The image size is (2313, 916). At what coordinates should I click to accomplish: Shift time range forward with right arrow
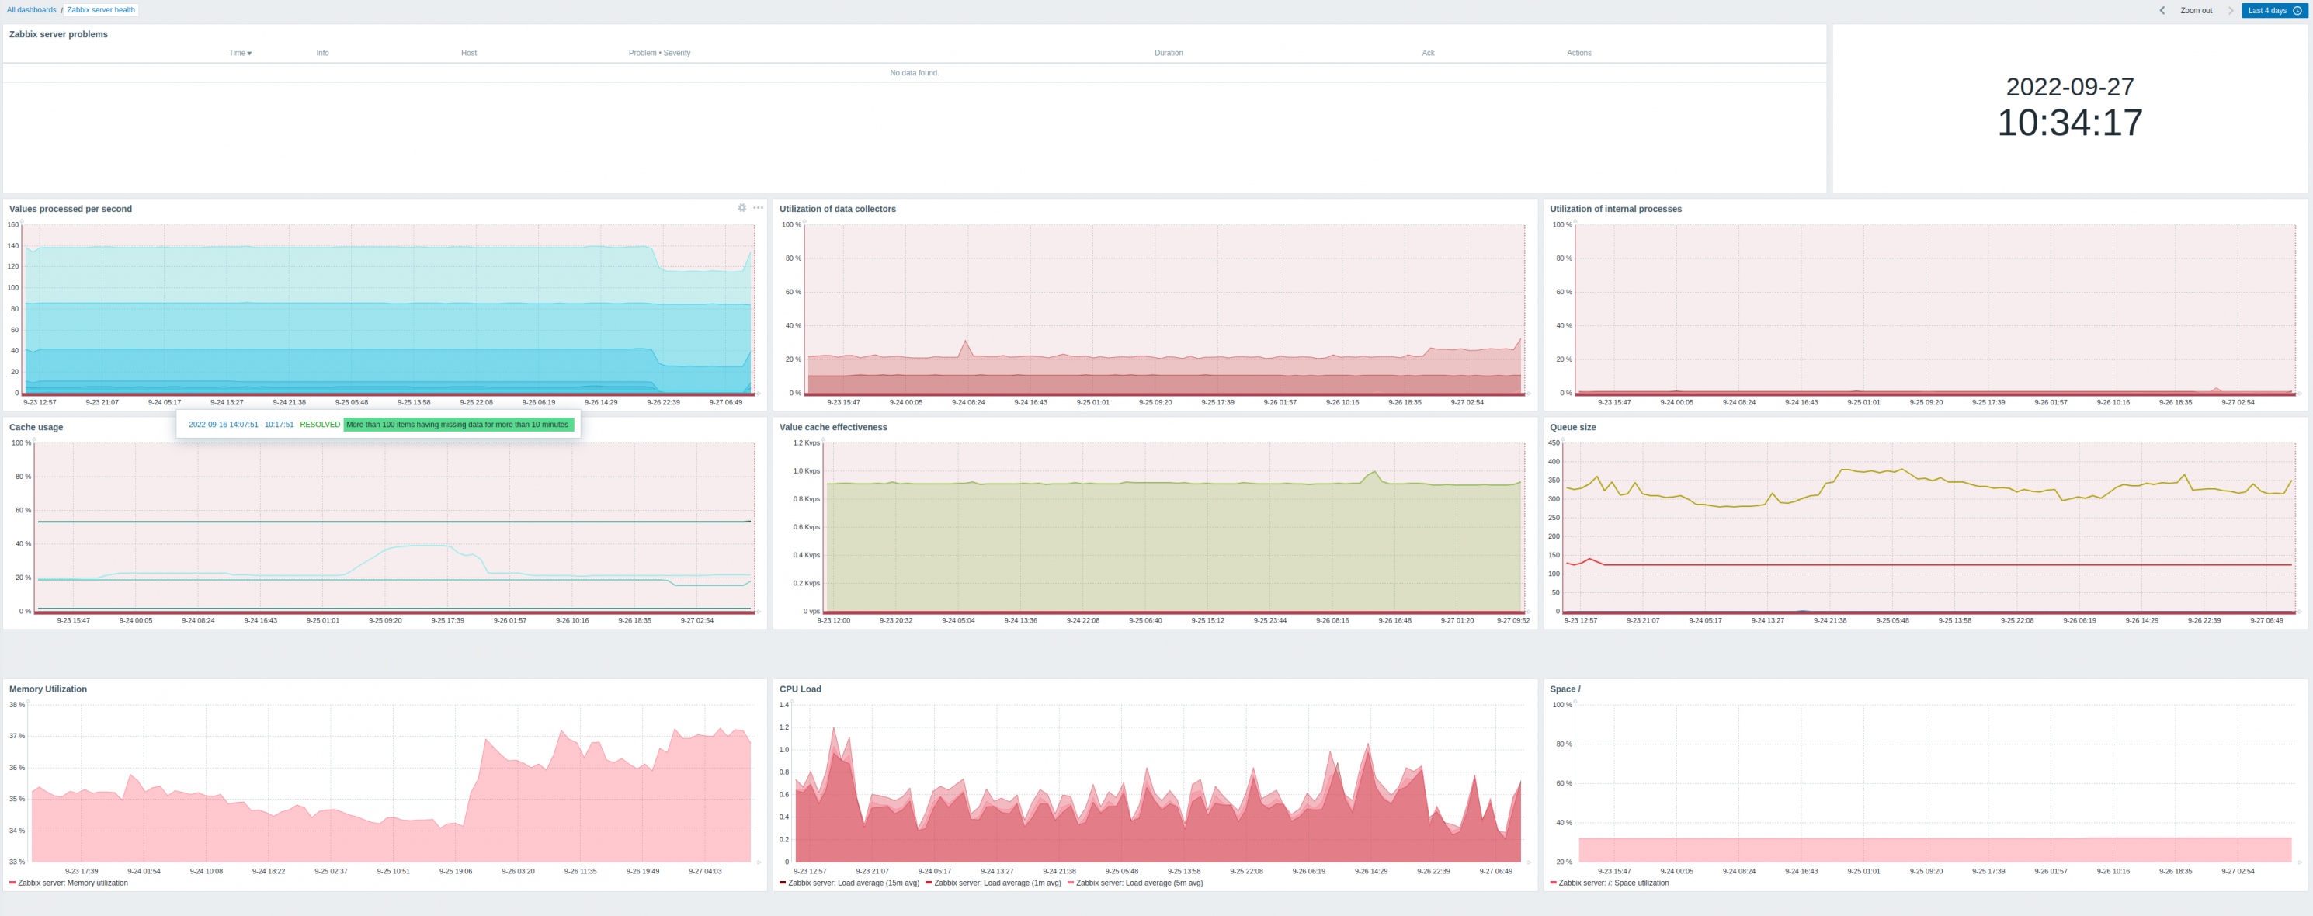point(2231,11)
